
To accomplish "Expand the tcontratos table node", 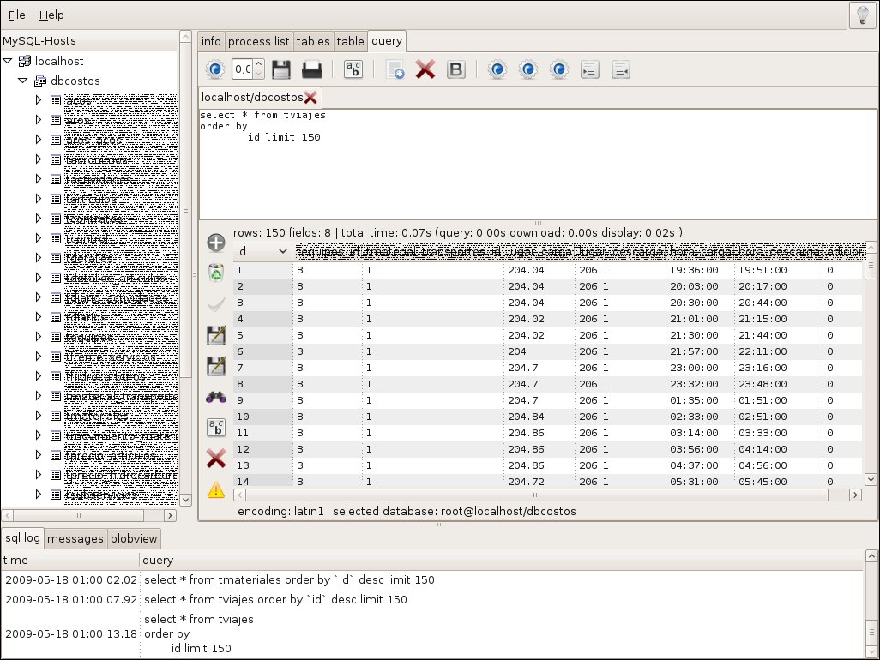I will [38, 218].
